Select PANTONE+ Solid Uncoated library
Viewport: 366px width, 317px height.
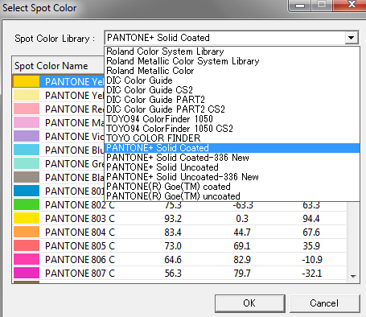(x=232, y=167)
